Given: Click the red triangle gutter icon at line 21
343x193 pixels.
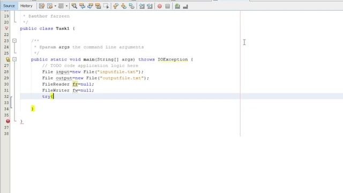Looking at the screenshot, I should [6, 28].
